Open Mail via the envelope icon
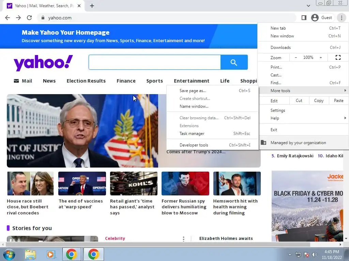 pyautogui.click(x=16, y=81)
